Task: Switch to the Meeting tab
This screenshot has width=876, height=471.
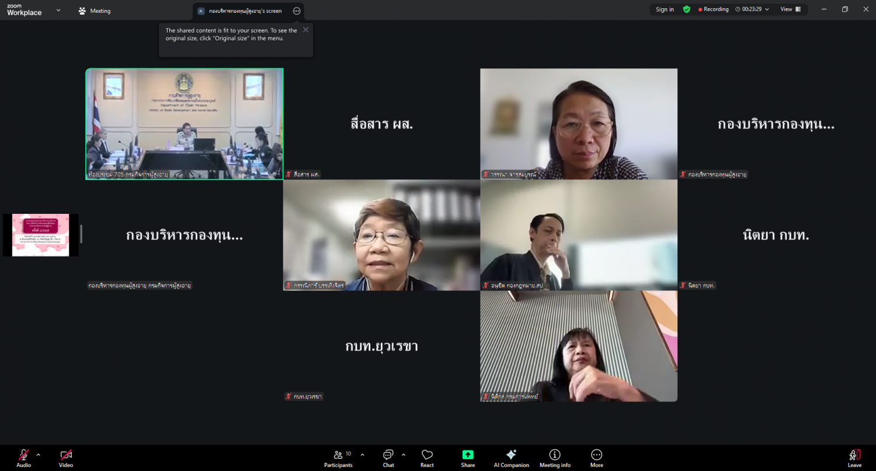Action: (x=95, y=11)
